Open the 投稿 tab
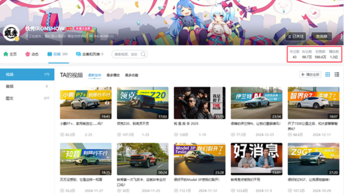Image resolution: width=344 pixels, height=195 pixels. [x=57, y=54]
